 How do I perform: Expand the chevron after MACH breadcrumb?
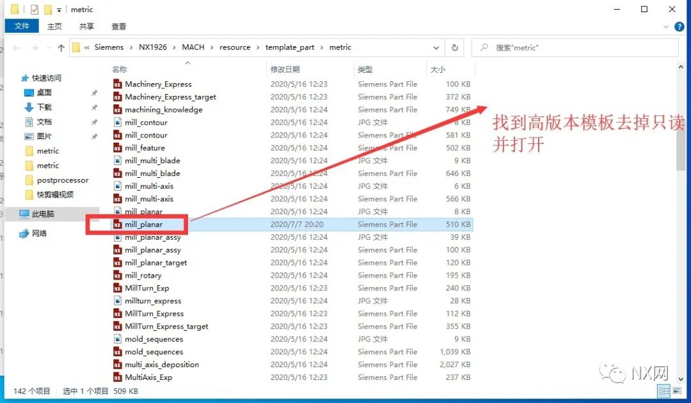212,47
